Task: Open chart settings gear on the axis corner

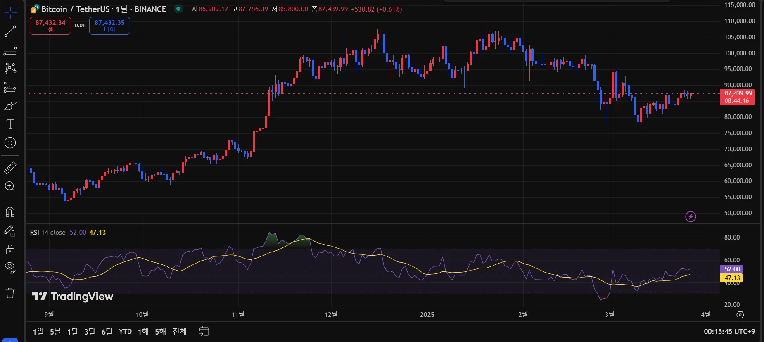Action: 740,315
